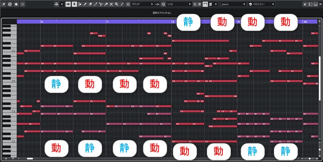Click the scroll right arrow at bottom
Image resolution: width=323 pixels, height=162 pixels.
pyautogui.click(x=298, y=158)
